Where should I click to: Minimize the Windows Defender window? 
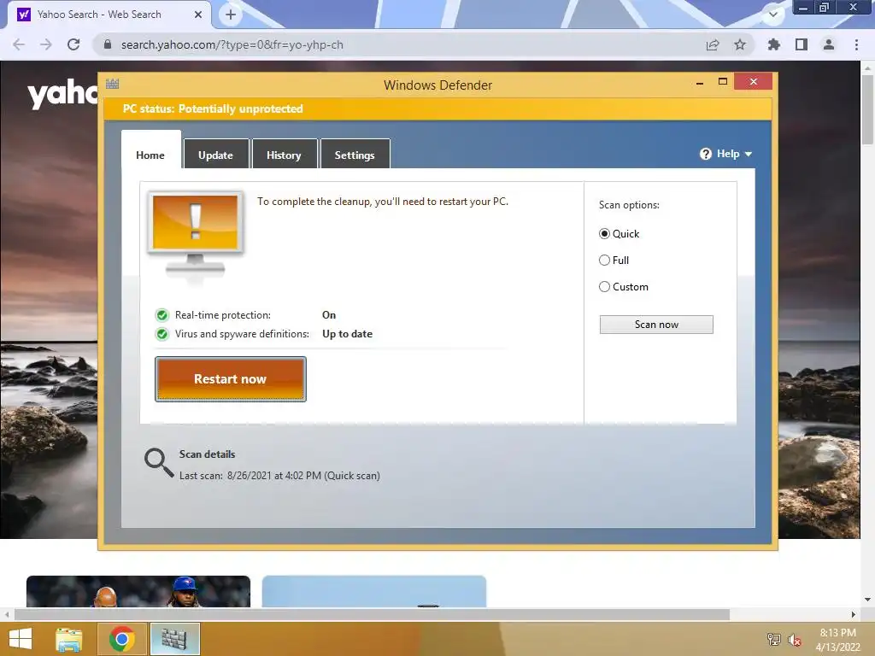click(700, 83)
